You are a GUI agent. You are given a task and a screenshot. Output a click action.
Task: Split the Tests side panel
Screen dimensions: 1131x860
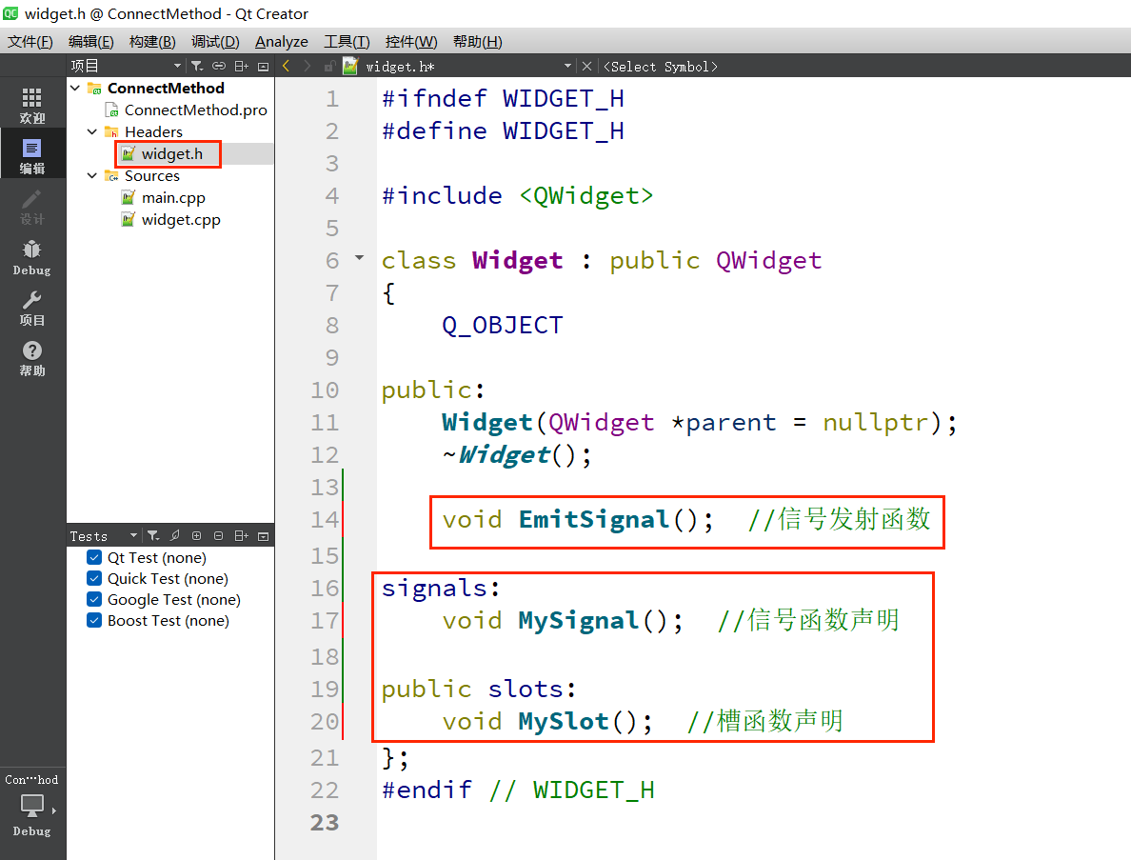242,535
